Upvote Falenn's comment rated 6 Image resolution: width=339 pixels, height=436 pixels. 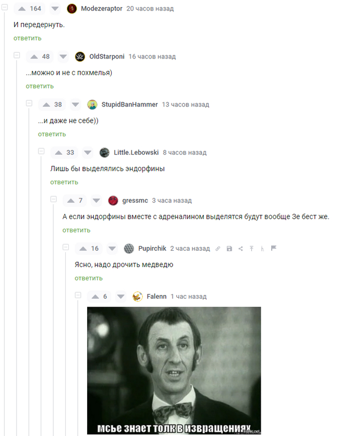point(95,297)
